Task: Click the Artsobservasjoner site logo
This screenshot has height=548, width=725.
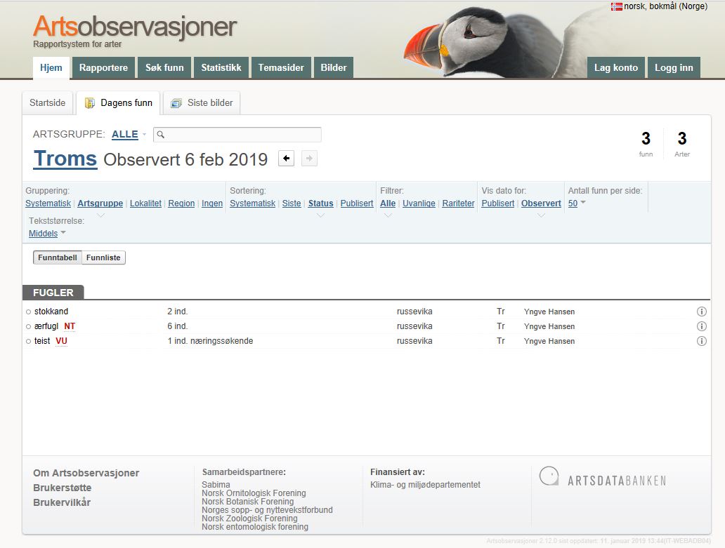Action: [135, 28]
